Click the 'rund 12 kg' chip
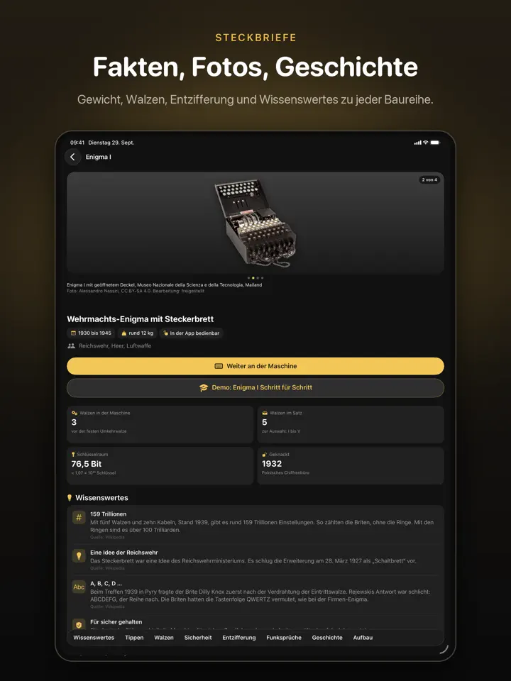Image resolution: width=511 pixels, height=681 pixels. [137, 333]
